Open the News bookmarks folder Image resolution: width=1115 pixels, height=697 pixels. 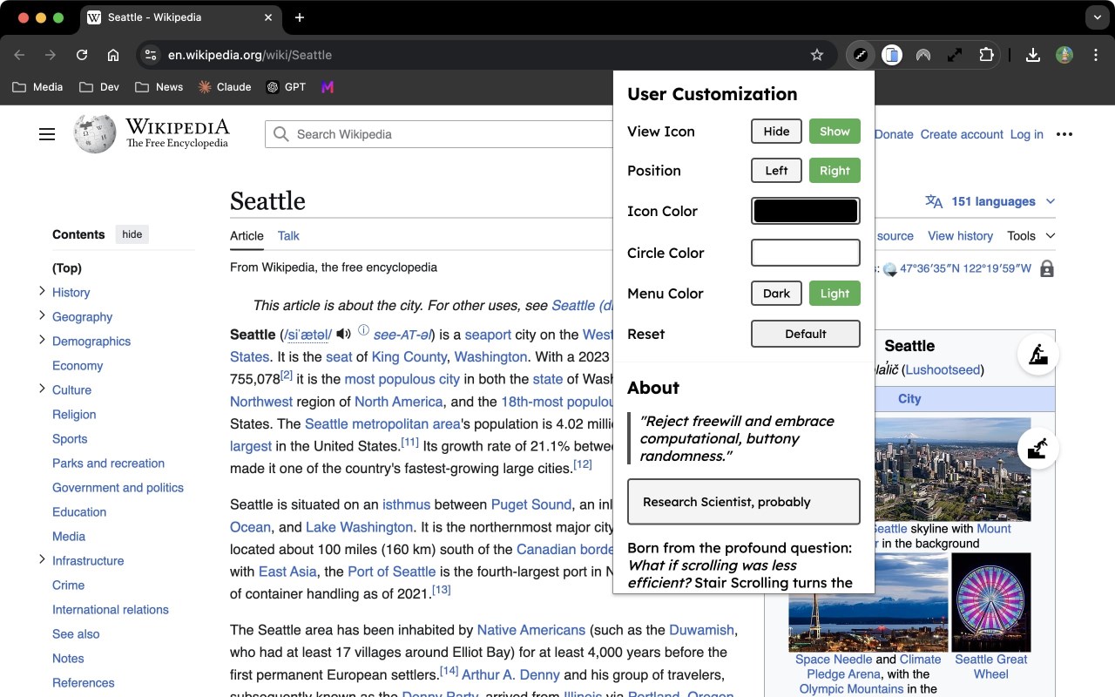click(159, 87)
